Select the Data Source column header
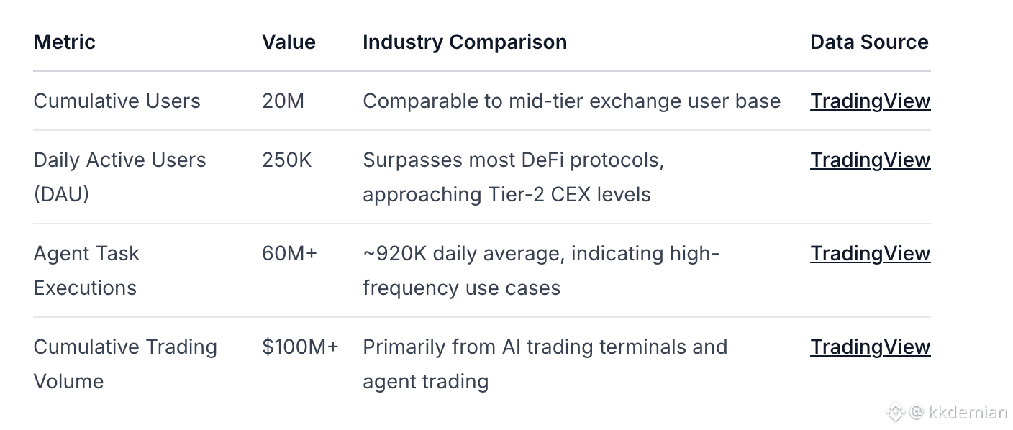Image resolution: width=1013 pixels, height=430 pixels. coord(869,42)
